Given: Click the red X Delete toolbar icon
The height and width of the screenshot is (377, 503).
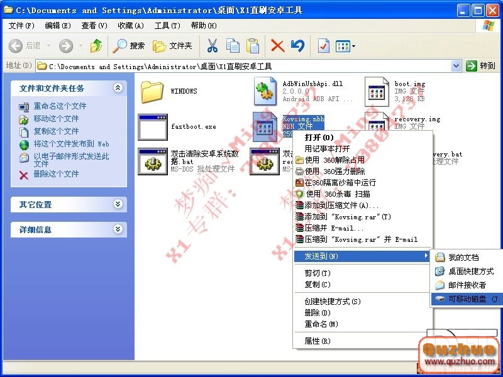Looking at the screenshot, I should 277,46.
